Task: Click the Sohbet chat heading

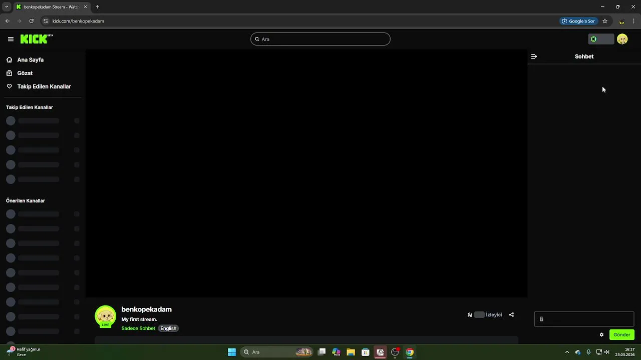Action: pos(584,56)
